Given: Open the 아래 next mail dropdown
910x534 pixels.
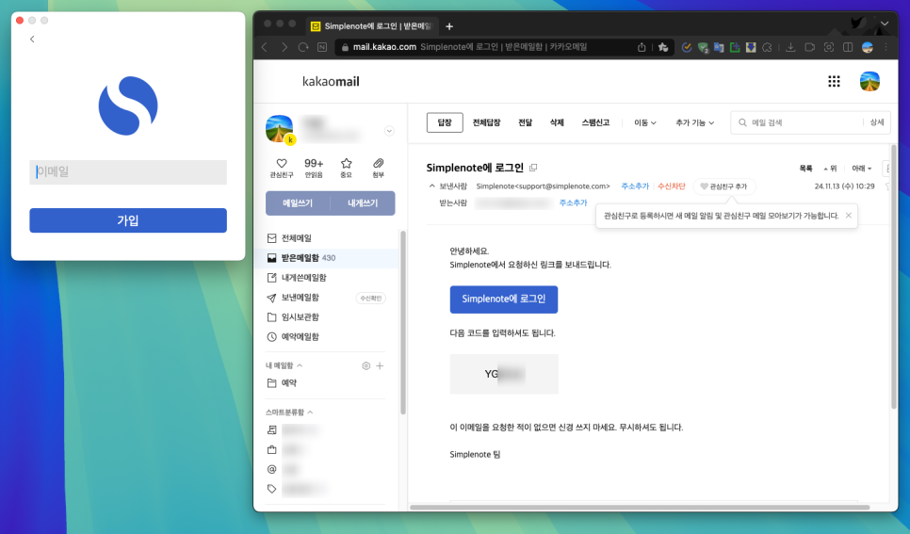Looking at the screenshot, I should [x=862, y=169].
